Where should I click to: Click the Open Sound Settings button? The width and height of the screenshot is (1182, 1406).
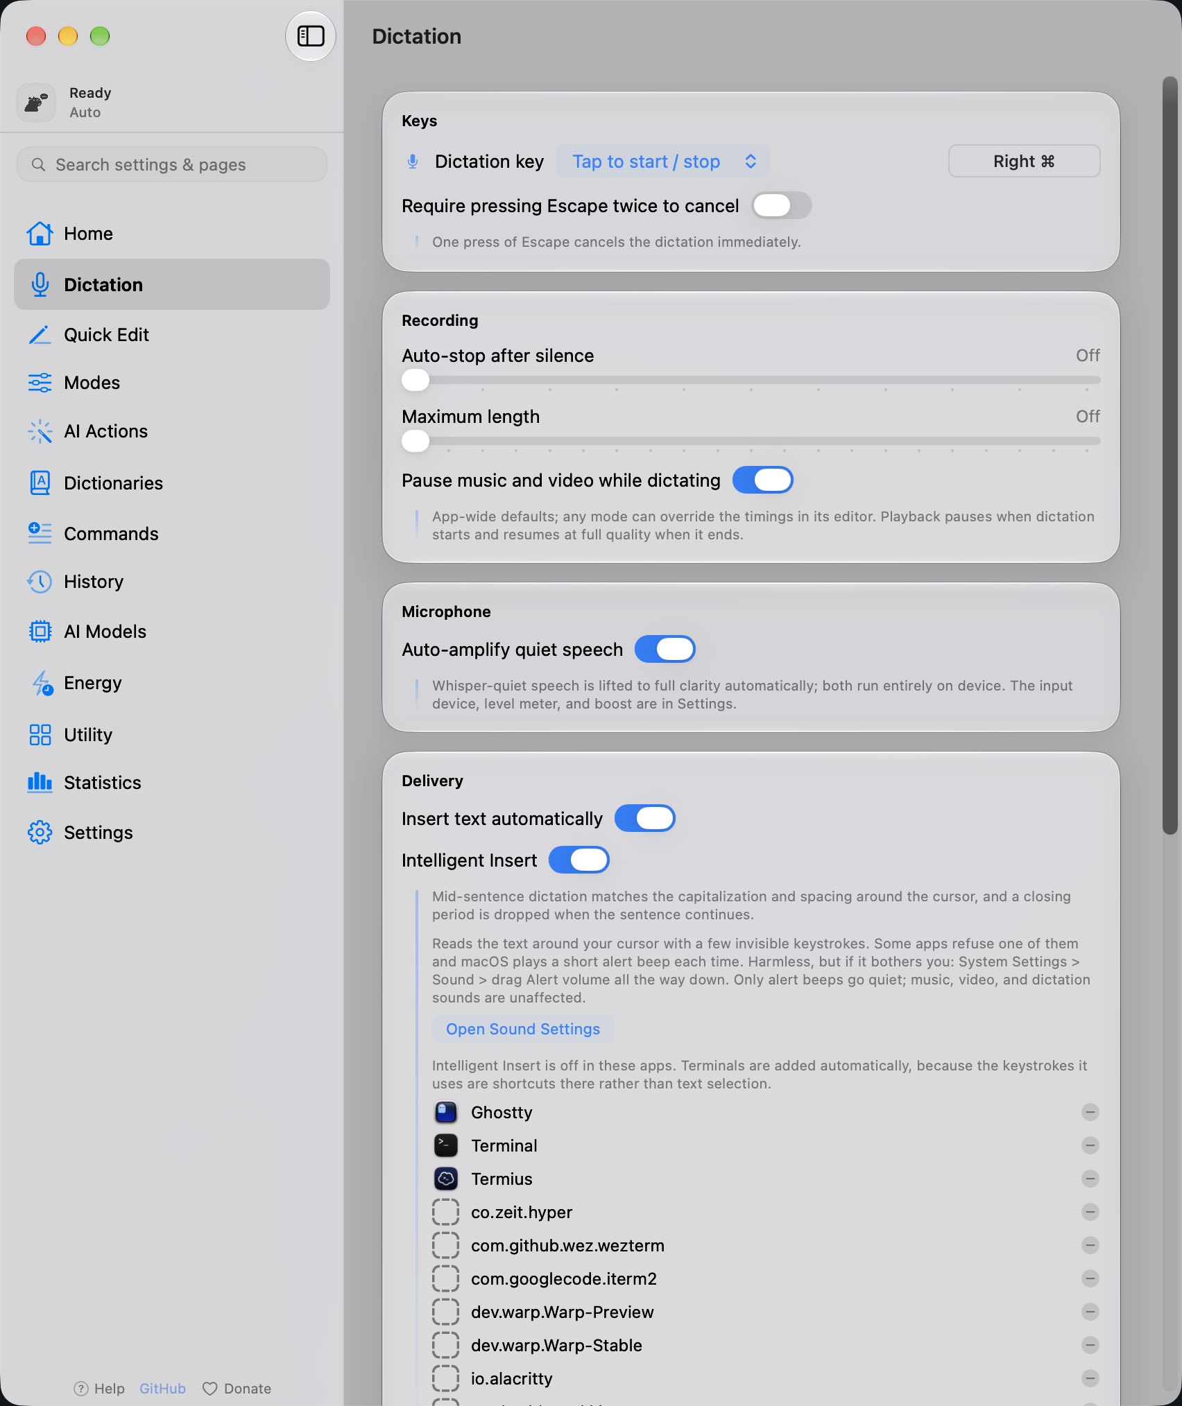pos(523,1029)
